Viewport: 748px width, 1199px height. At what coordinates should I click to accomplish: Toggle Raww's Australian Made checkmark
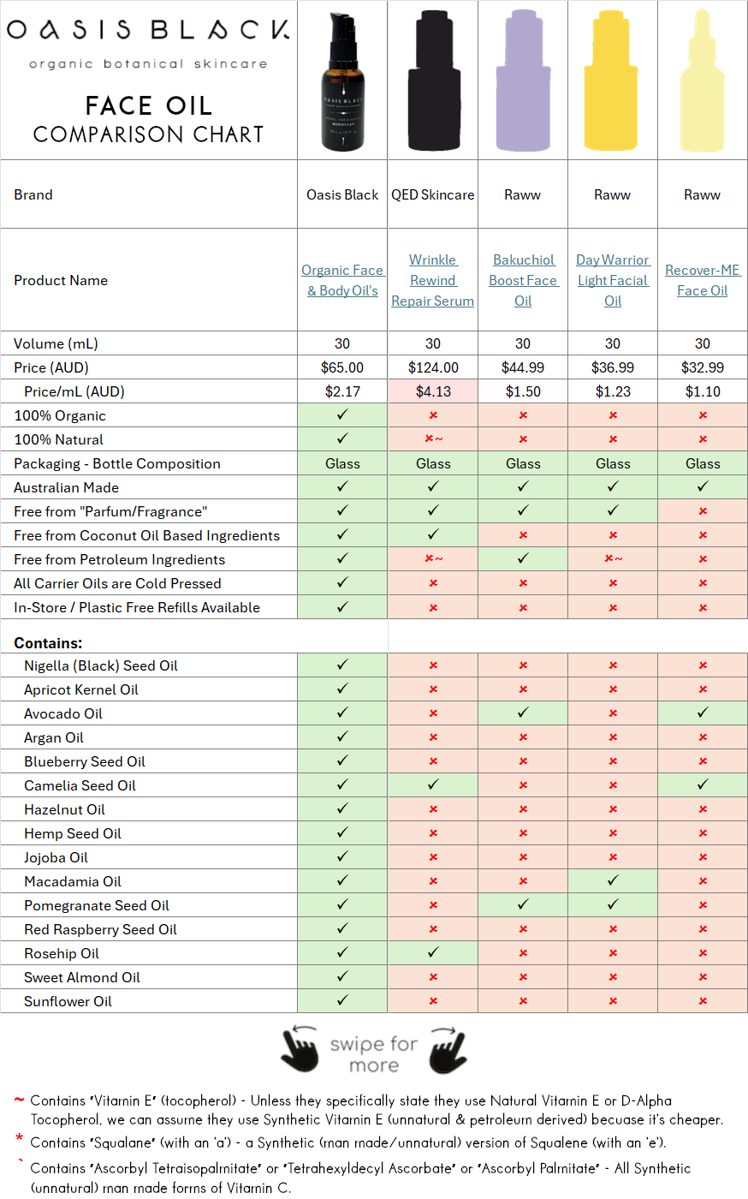522,487
